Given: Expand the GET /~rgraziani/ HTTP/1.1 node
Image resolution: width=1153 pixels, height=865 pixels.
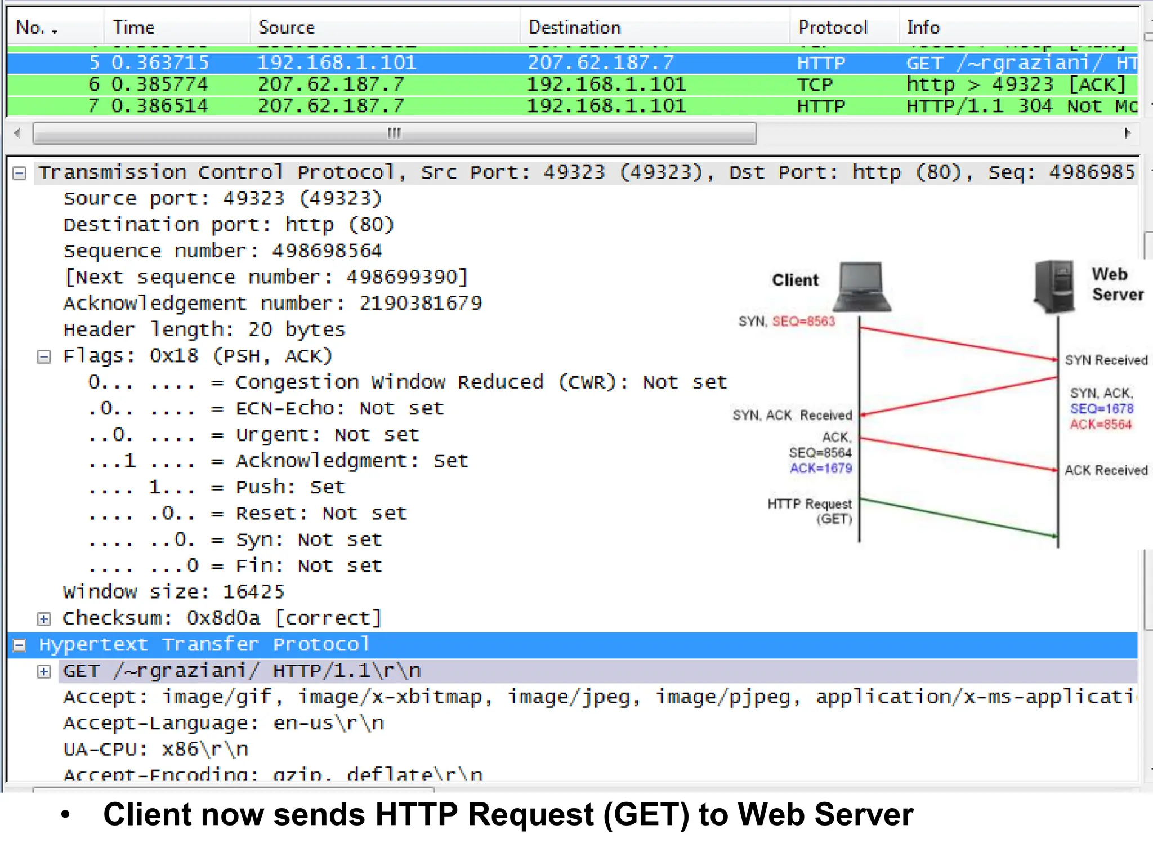Looking at the screenshot, I should (44, 672).
